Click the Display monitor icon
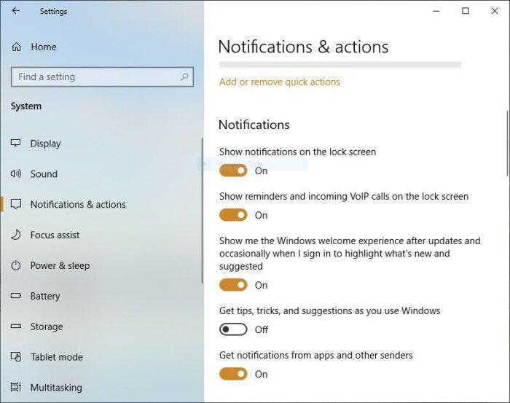 (15, 143)
